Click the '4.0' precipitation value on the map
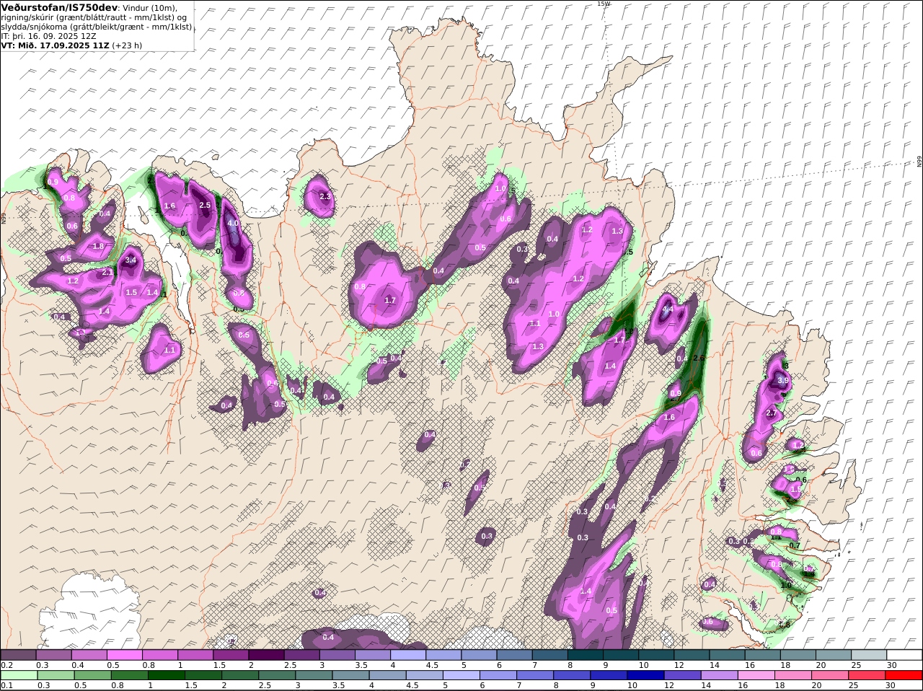Image resolution: width=923 pixels, height=691 pixels. [232, 224]
